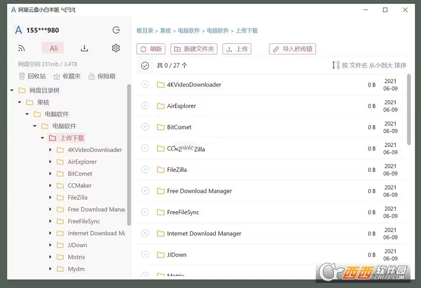This screenshot has width=421, height=288.
Task: Collapse the first 电脑软件 tree node
Action: (27, 114)
